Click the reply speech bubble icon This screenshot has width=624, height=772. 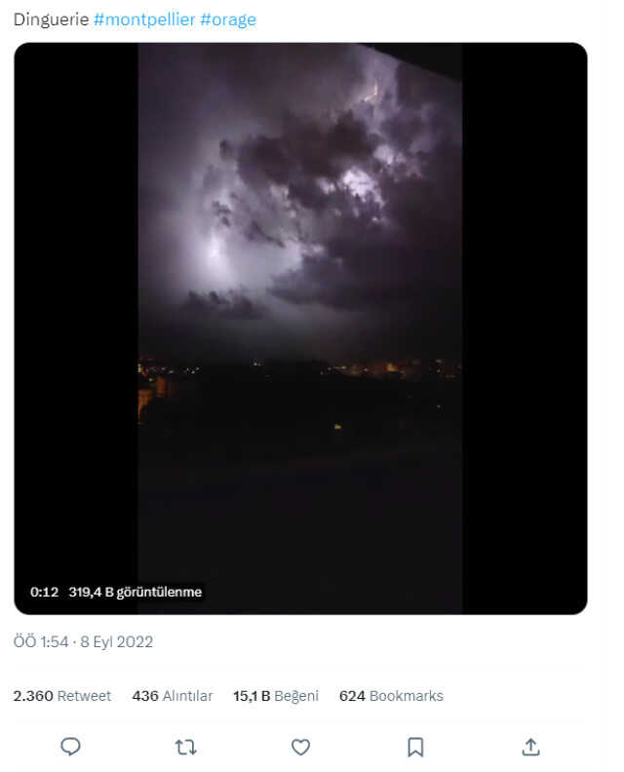(70, 747)
